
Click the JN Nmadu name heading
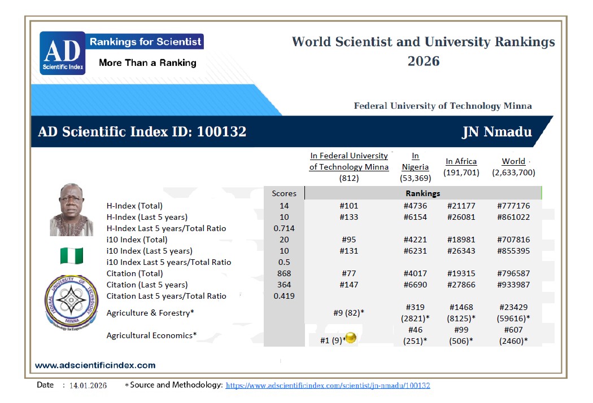496,132
